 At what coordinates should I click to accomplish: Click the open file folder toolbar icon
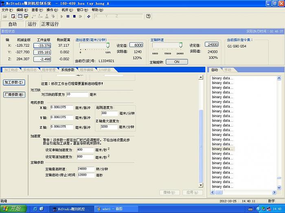(x=5, y=17)
